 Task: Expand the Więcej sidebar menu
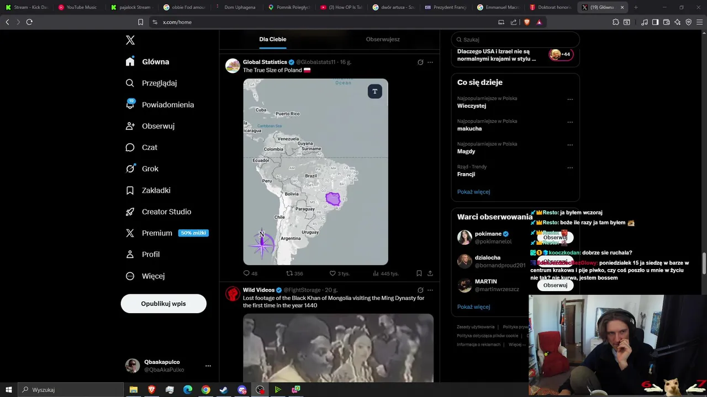pyautogui.click(x=145, y=276)
